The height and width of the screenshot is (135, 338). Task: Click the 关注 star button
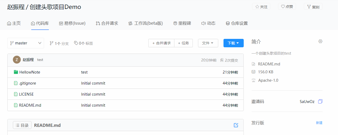coord(261,7)
